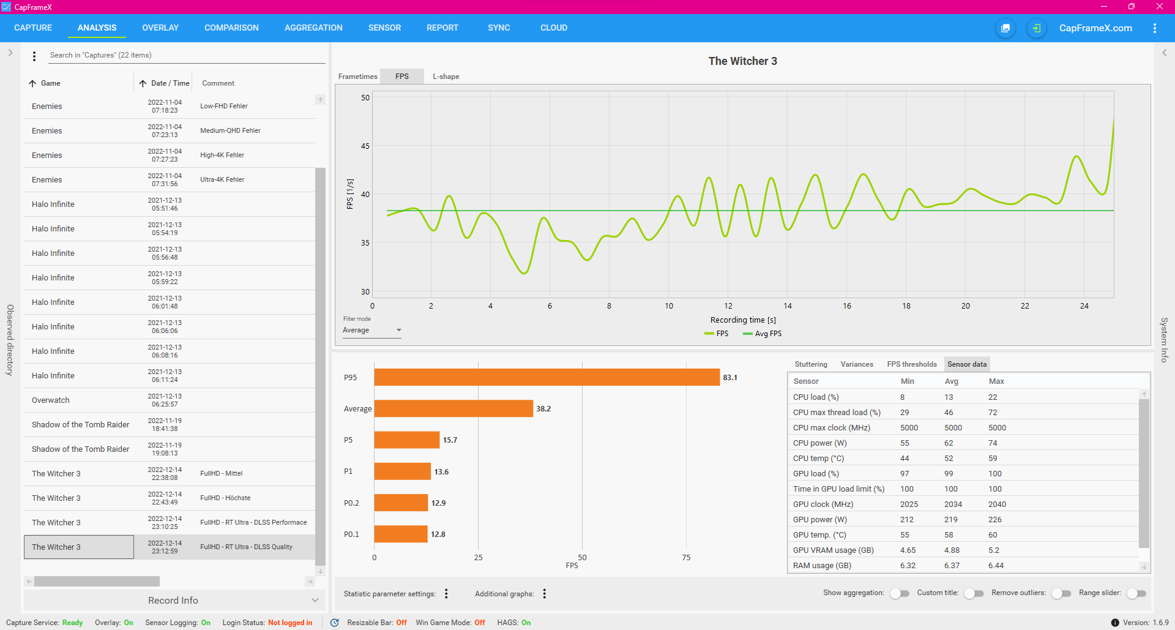
Task: Click the GPU power (W) sensor row
Action: [963, 520]
